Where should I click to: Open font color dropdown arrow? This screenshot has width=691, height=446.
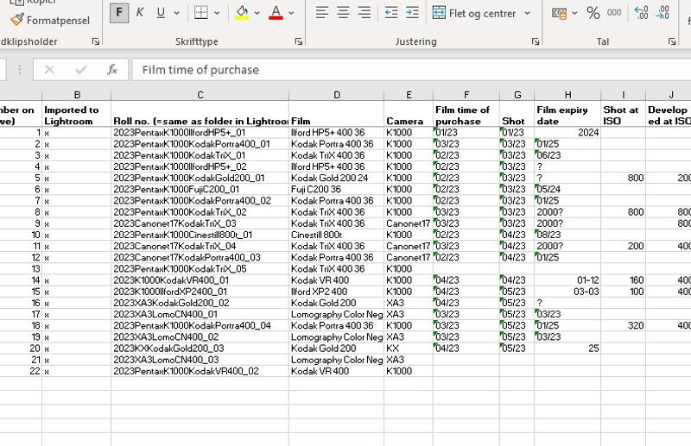[x=291, y=13]
